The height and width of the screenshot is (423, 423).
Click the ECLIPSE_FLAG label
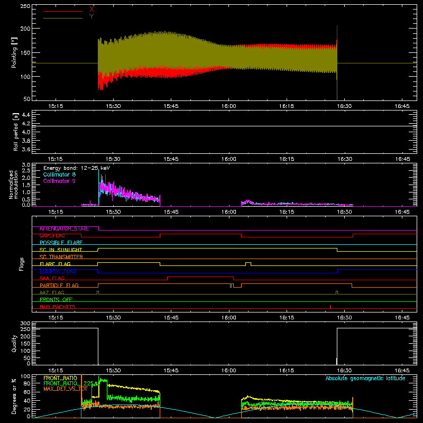(58, 271)
